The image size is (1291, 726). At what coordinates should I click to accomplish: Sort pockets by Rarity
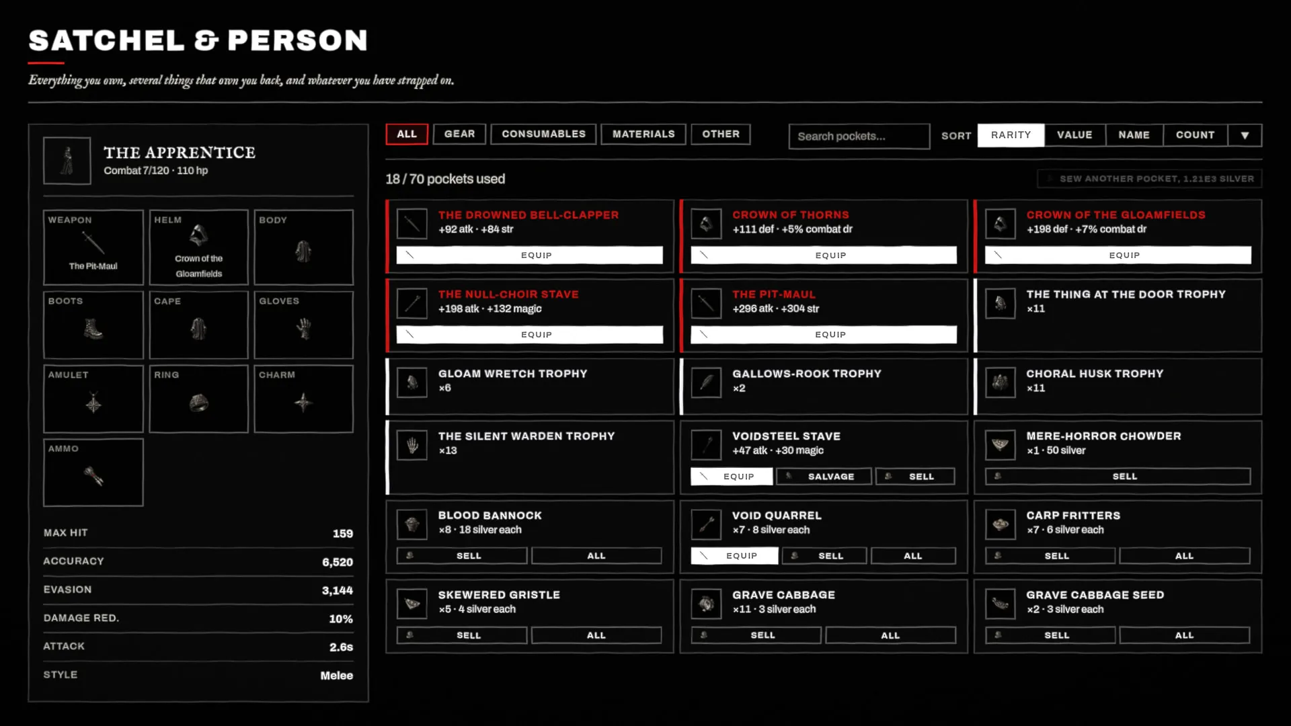pyautogui.click(x=1011, y=135)
